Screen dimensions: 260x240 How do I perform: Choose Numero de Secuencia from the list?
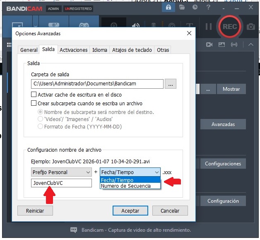pyautogui.click(x=130, y=186)
